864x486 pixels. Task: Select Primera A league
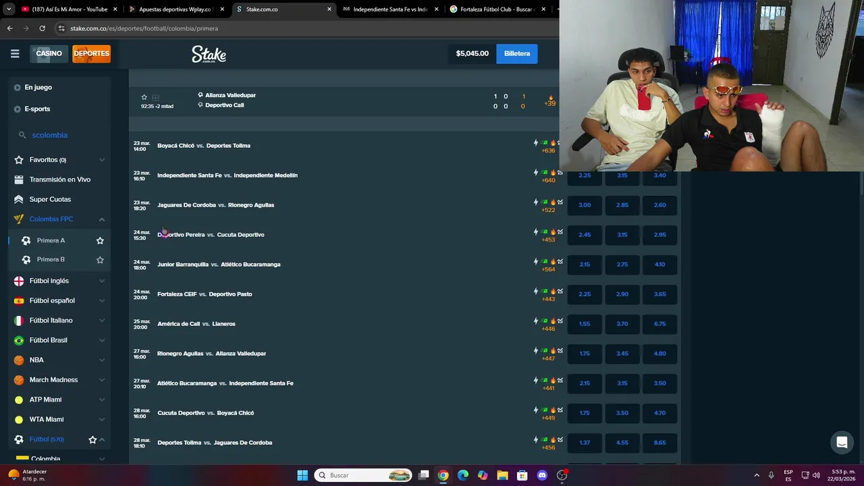51,240
